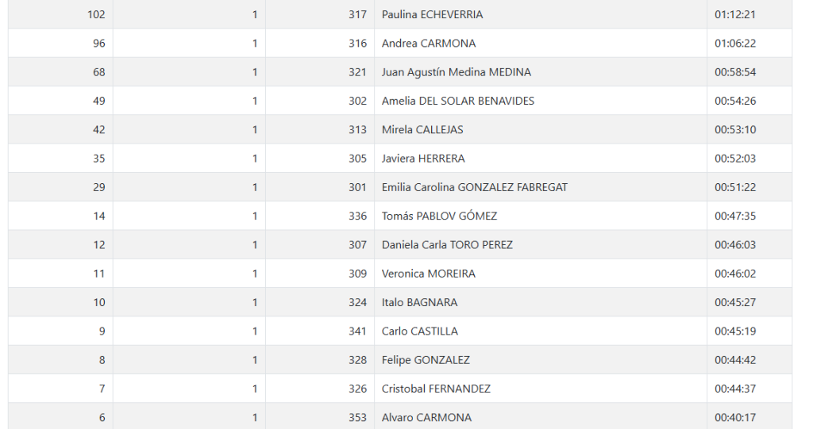
Task: Select the Amelia DEL SOLAR BENAVIDES entry
Action: [458, 101]
